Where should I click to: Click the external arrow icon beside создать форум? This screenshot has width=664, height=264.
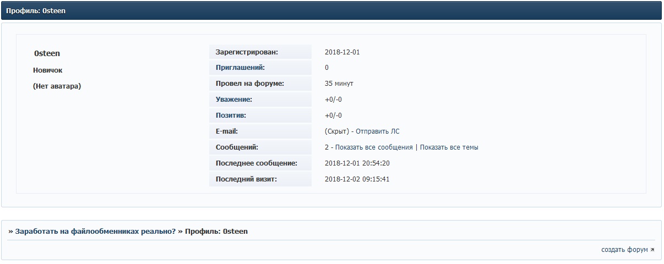click(x=652, y=250)
